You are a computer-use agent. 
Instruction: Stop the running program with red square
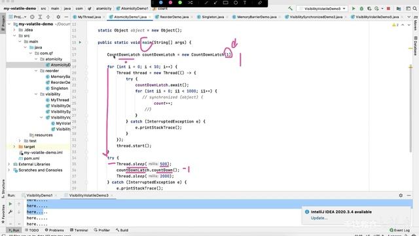point(388,9)
